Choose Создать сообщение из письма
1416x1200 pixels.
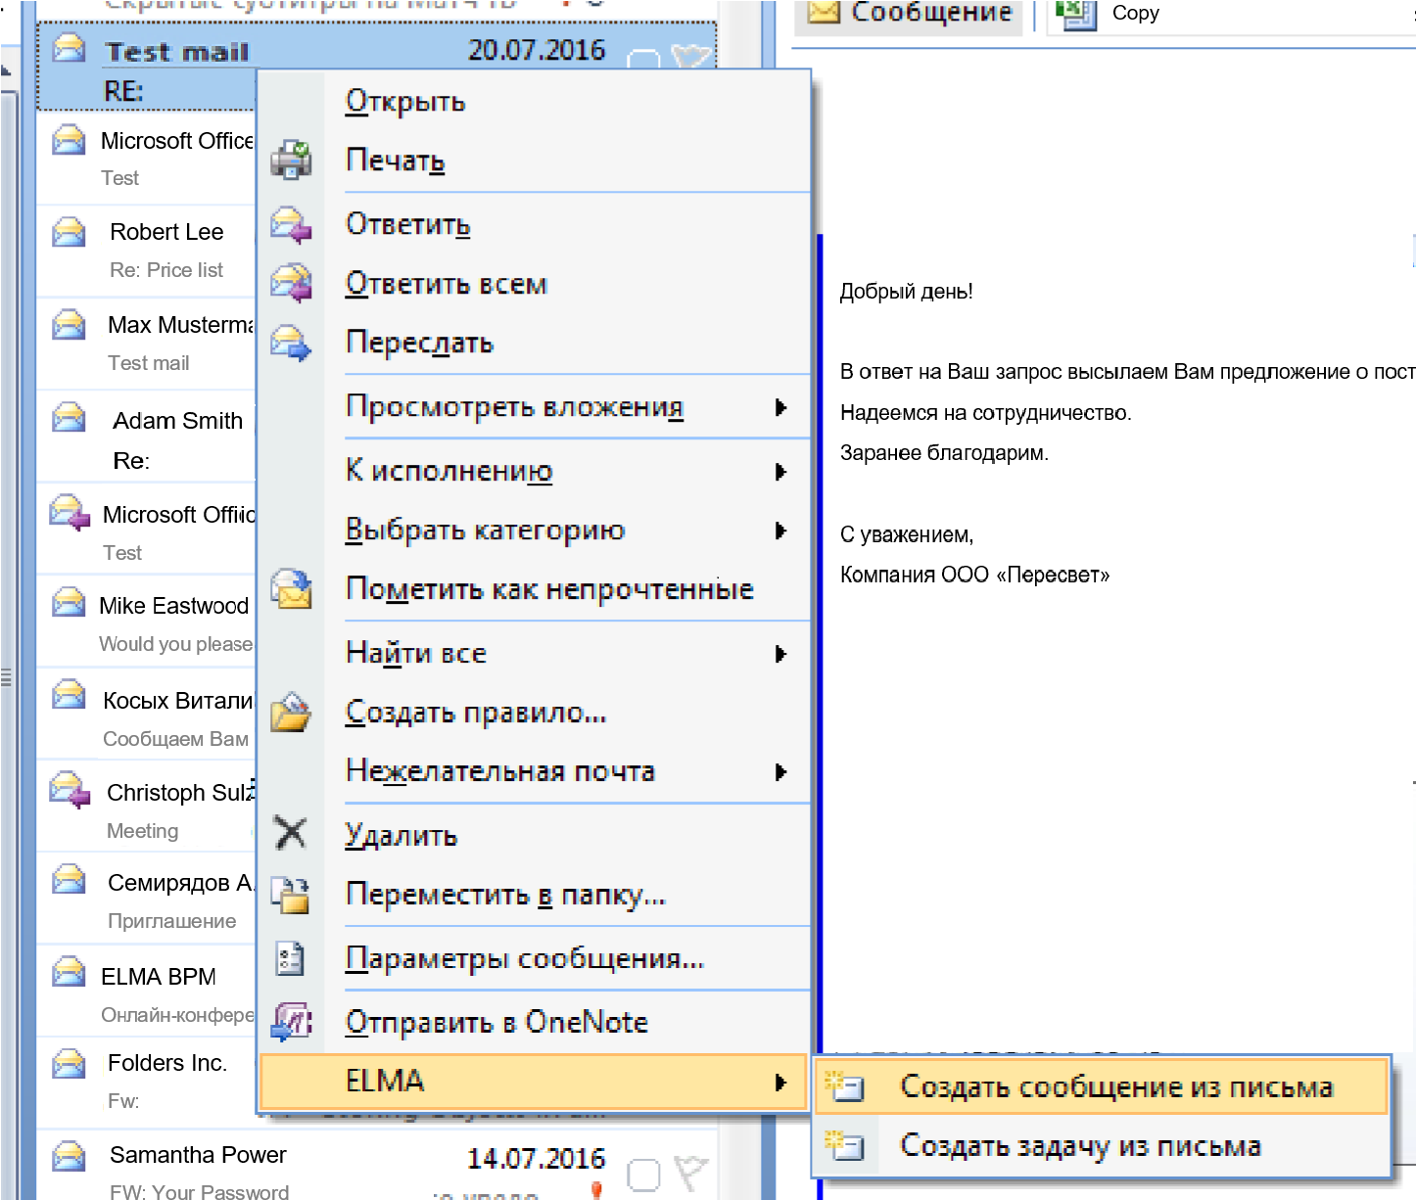coord(1115,1086)
